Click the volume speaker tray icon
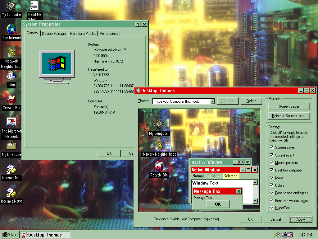This screenshot has width=318, height=239. (x=278, y=235)
